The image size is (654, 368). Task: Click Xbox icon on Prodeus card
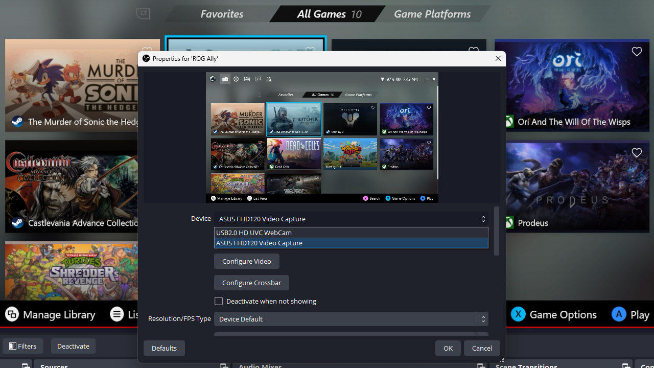[509, 223]
